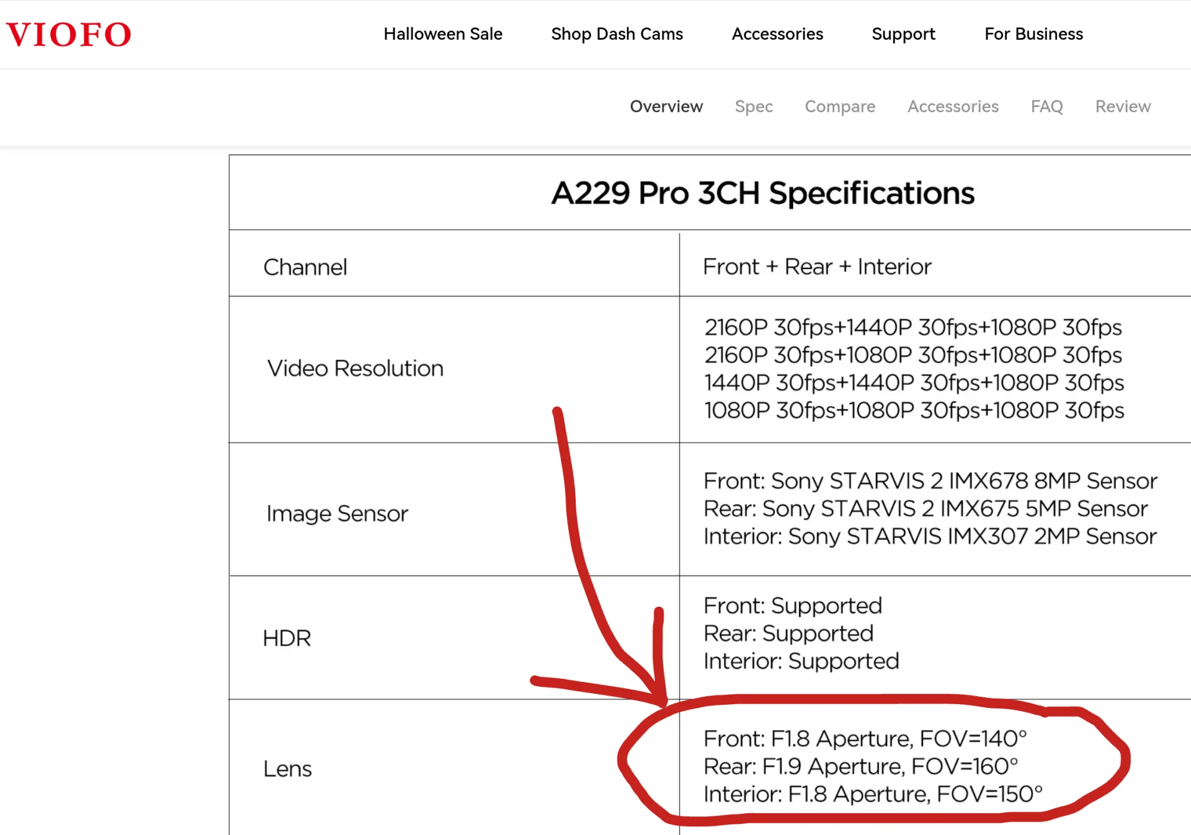This screenshot has width=1191, height=835.
Task: Open the product Accessories tab
Action: click(x=953, y=107)
